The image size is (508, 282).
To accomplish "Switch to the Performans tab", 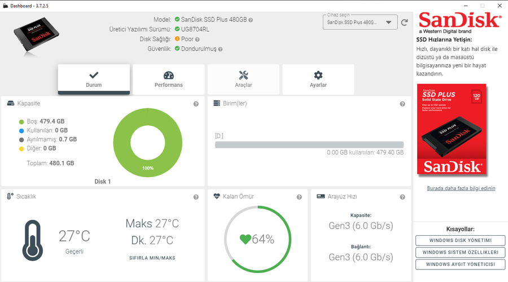I will [x=168, y=80].
